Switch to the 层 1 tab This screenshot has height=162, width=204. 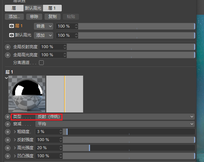[x=52, y=8]
